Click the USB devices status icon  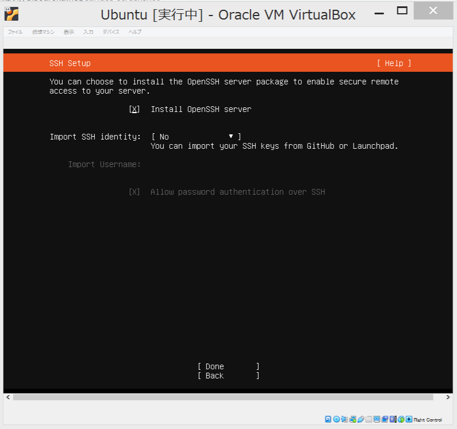tap(361, 419)
